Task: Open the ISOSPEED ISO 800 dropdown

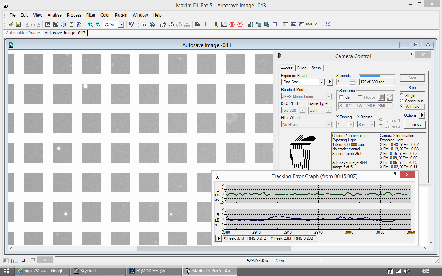Action: tap(302, 110)
